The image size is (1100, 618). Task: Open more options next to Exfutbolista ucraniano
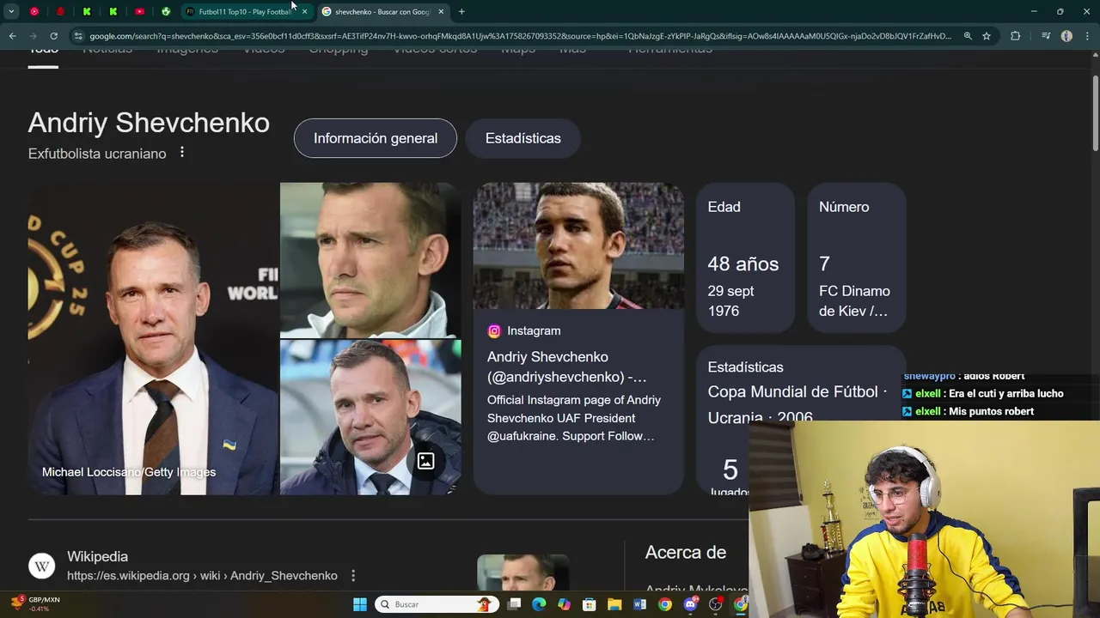pyautogui.click(x=181, y=153)
